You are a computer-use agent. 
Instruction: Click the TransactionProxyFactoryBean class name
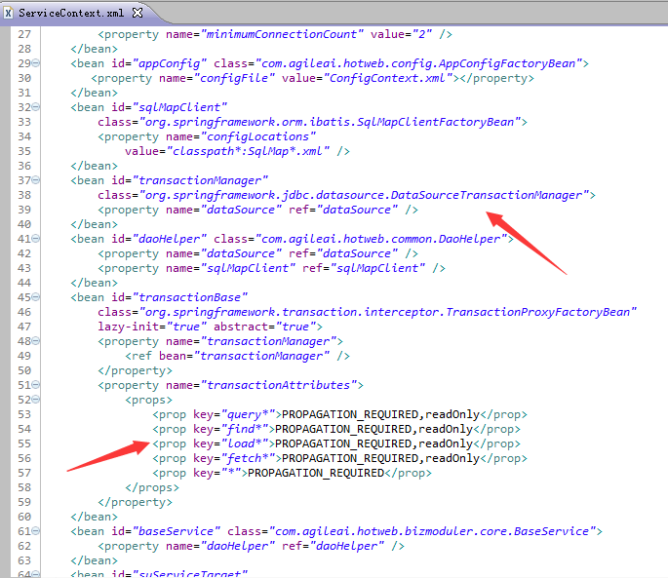pyautogui.click(x=537, y=312)
